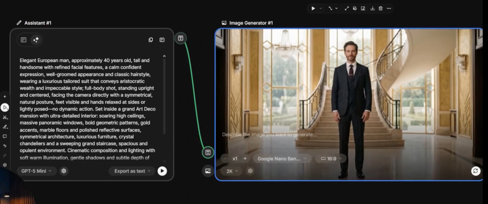Viewport: 488px width, 204px height.
Task: Activate the pointer select tool in sidebar
Action: 5,108
